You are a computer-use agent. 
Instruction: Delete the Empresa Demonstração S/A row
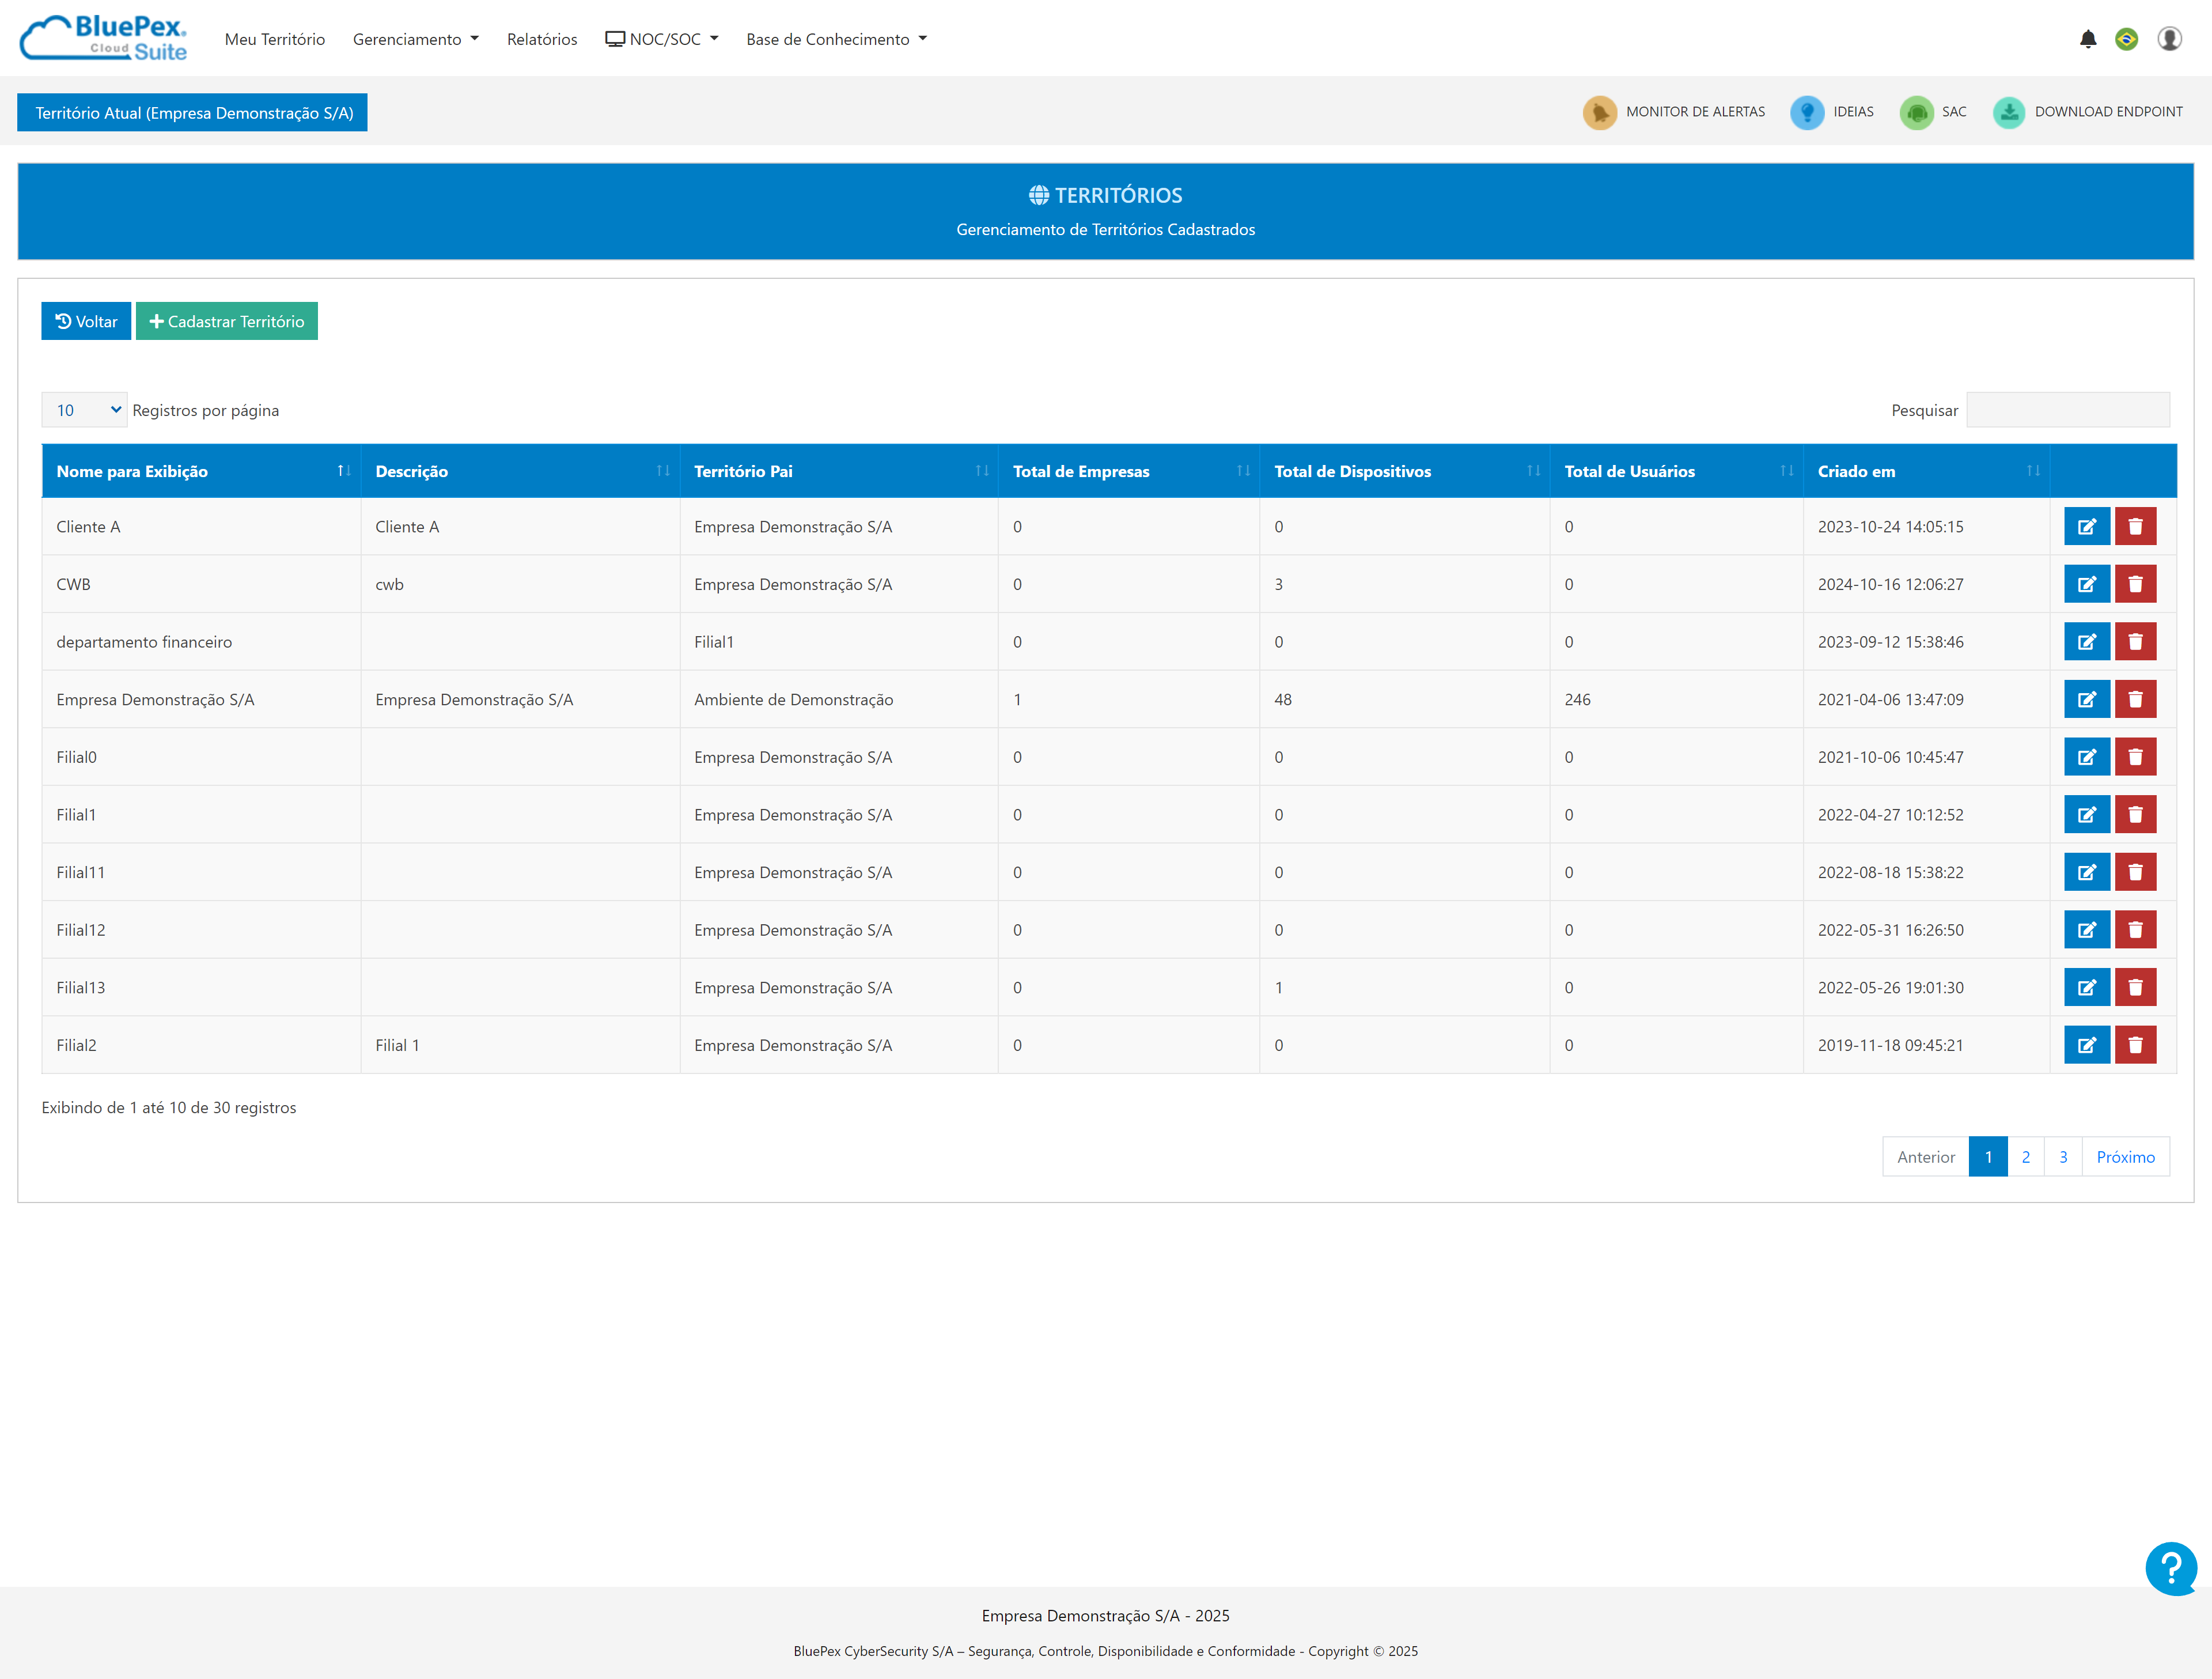point(2135,699)
